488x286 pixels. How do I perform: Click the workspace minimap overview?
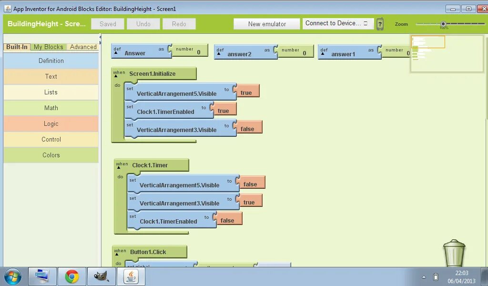pyautogui.click(x=447, y=53)
